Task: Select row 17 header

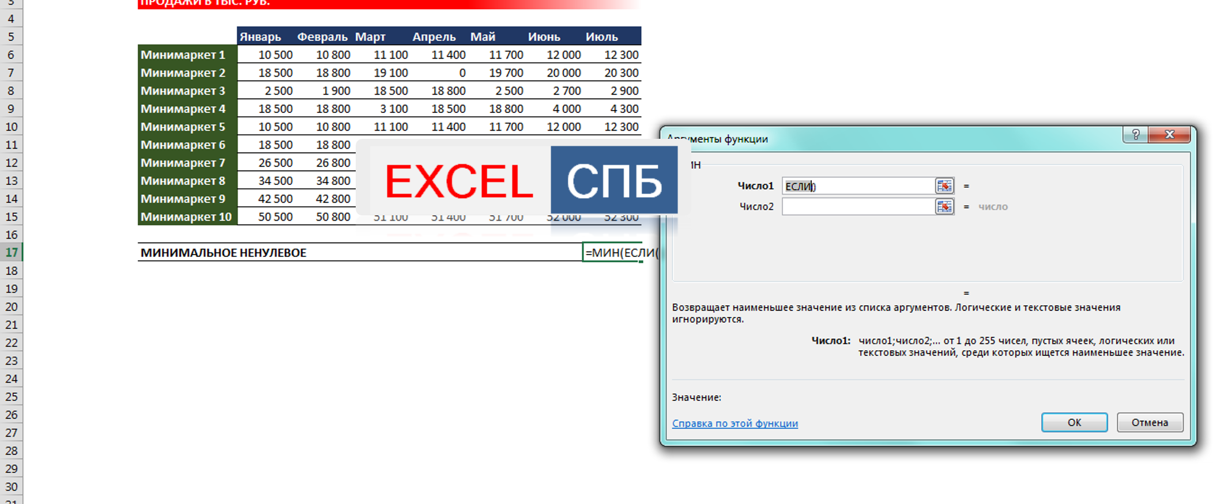Action: point(12,253)
